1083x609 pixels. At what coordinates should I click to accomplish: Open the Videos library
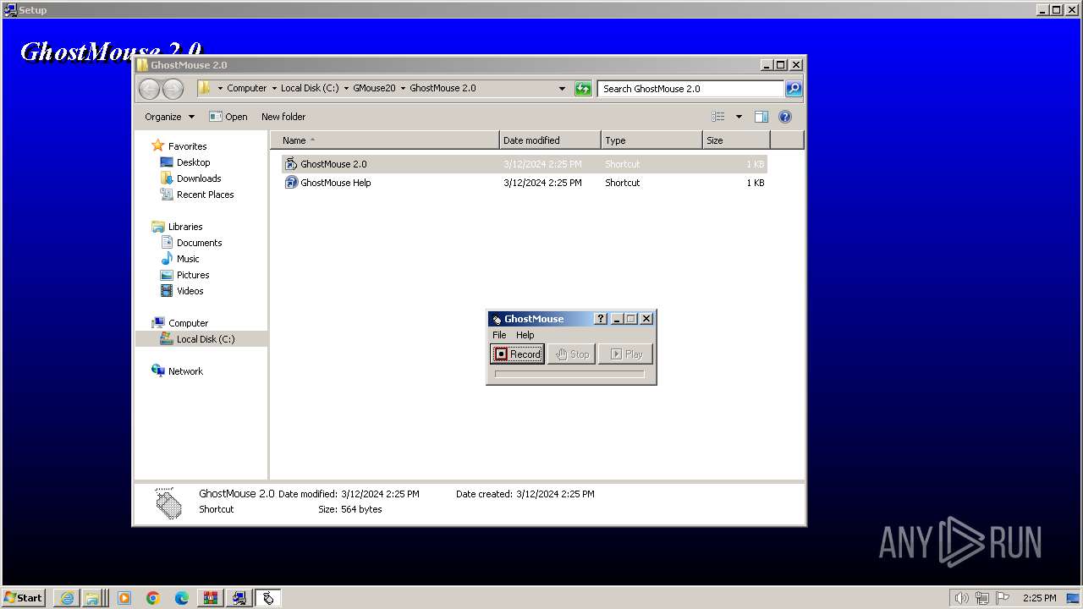[x=190, y=291]
